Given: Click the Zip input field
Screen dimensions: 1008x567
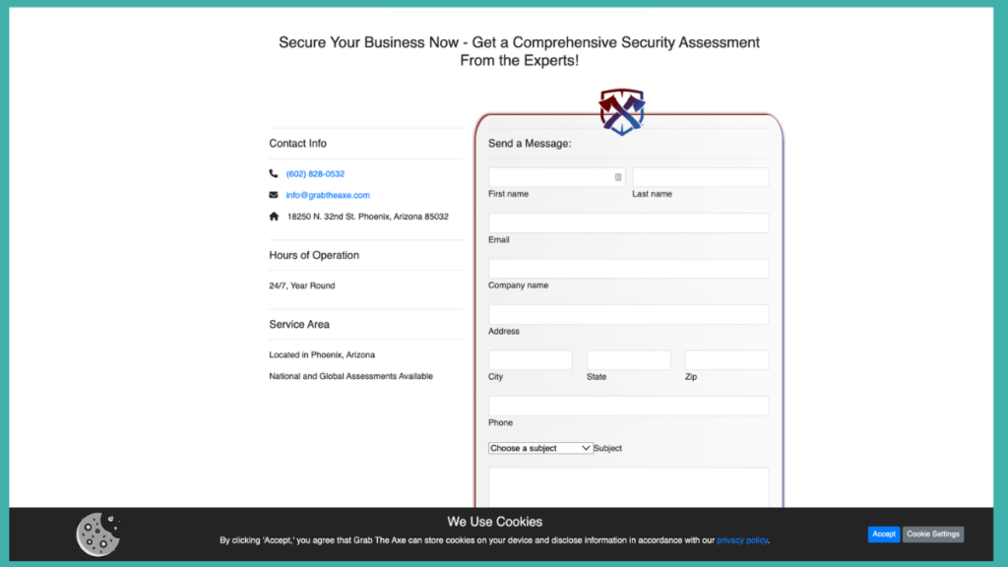Looking at the screenshot, I should click(726, 360).
